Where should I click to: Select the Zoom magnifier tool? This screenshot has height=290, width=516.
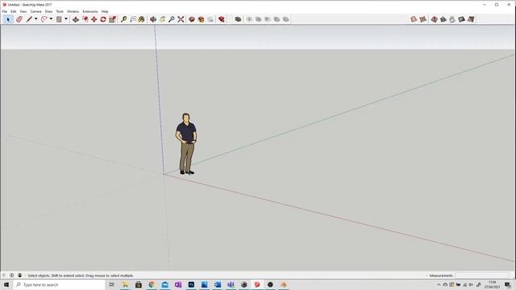coord(172,19)
